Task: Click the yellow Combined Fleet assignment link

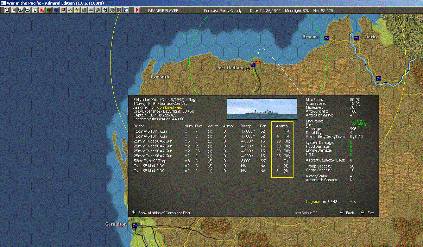Action: point(169,107)
